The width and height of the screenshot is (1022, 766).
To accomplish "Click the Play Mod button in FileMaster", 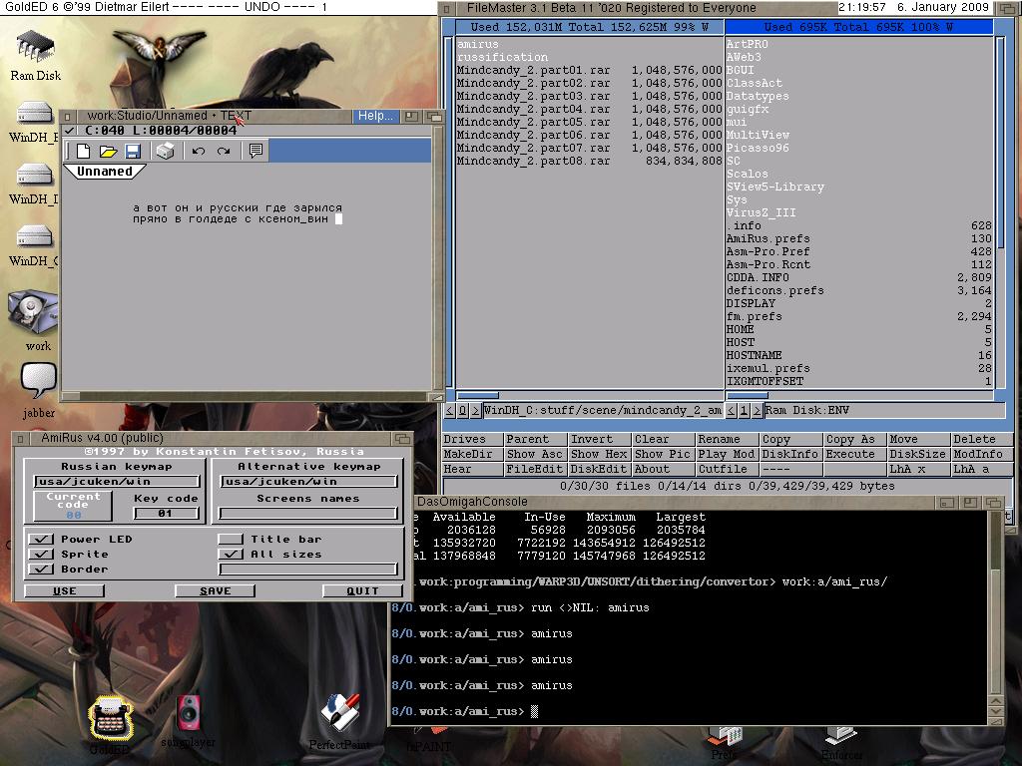I will (728, 454).
